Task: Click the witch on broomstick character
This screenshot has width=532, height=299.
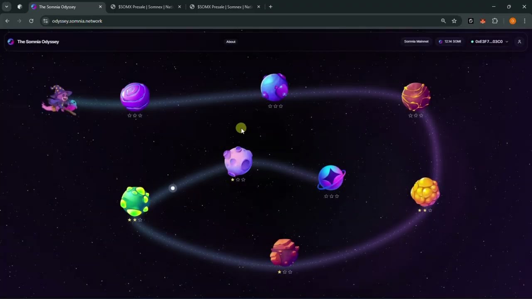Action: [x=60, y=100]
